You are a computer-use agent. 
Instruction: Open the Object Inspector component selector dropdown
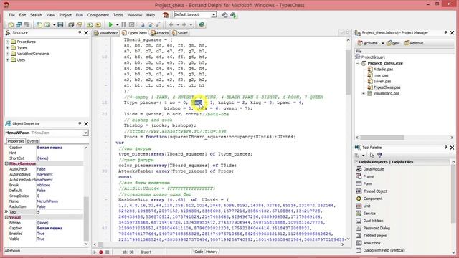point(85,133)
